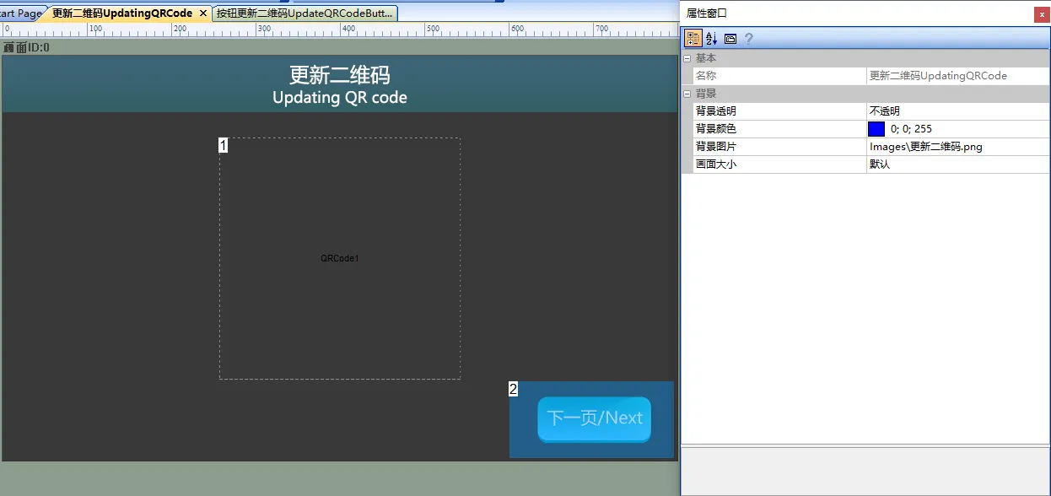Viewport: 1051px width, 496px height.
Task: Select the 背景透明 property label
Action: pyautogui.click(x=715, y=111)
